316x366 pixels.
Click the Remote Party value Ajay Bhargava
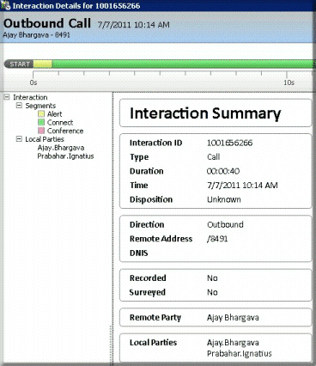point(233,317)
